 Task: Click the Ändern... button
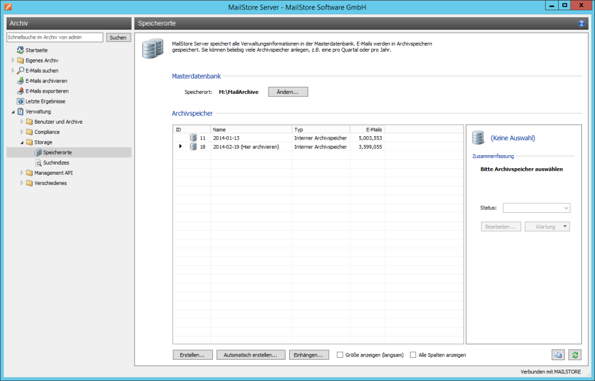coord(288,92)
